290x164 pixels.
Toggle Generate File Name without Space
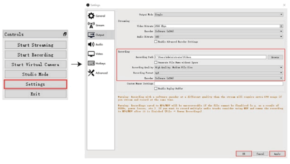point(156,62)
